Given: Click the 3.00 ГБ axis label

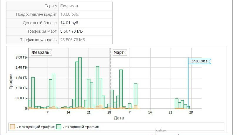Looking at the screenshot, I should (x=21, y=57).
